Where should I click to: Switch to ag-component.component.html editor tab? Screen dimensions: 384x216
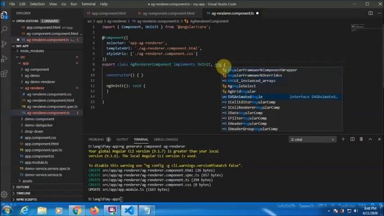tap(169, 13)
